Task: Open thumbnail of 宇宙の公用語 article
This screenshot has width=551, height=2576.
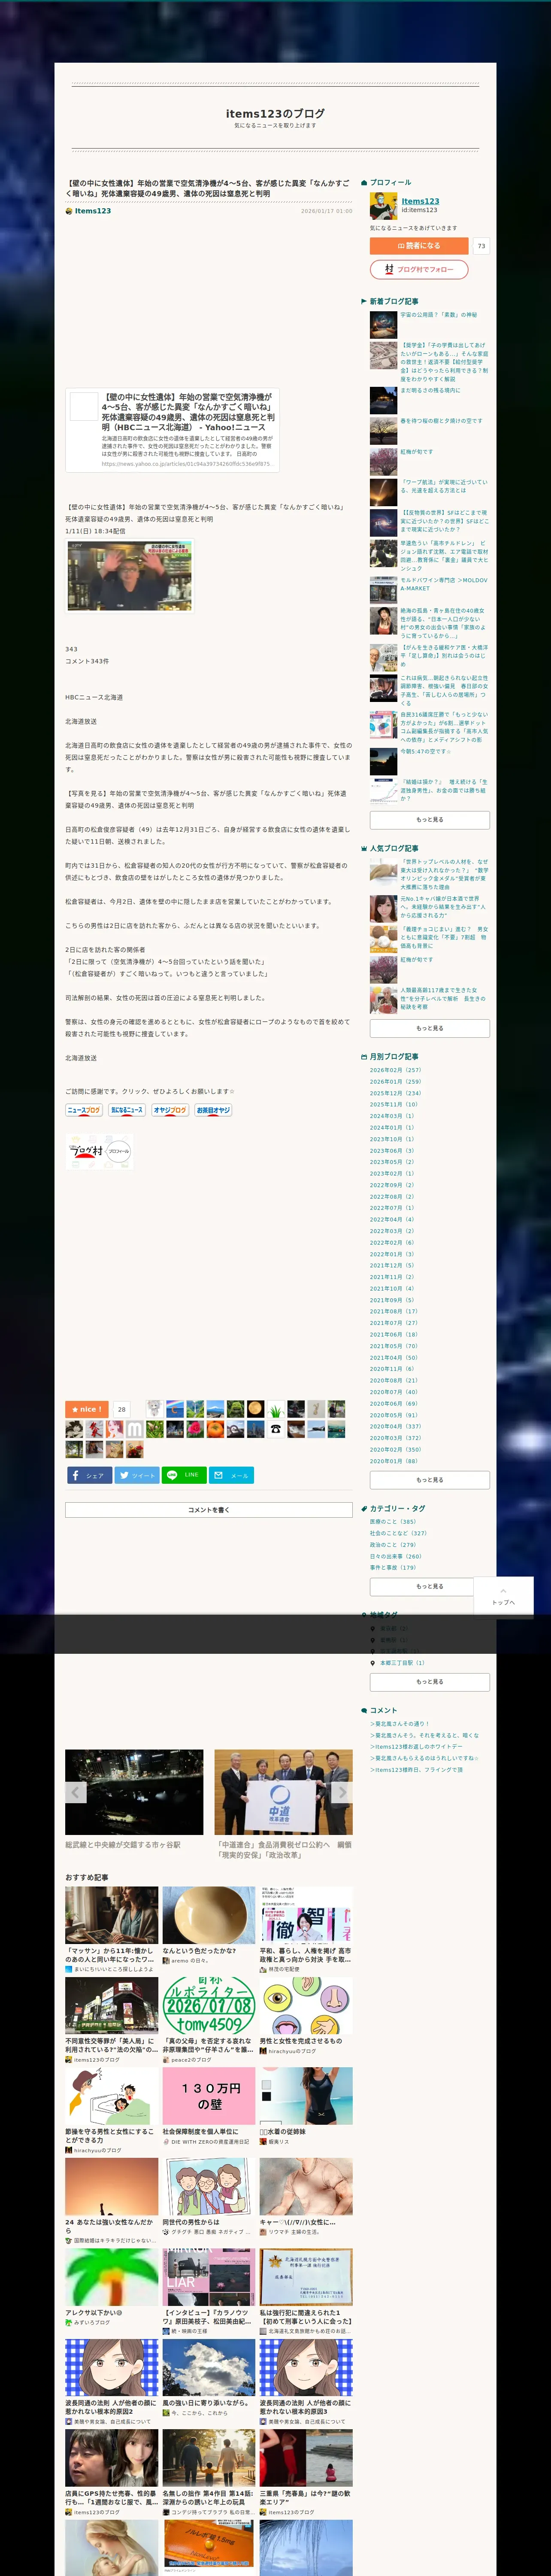Action: (x=383, y=326)
